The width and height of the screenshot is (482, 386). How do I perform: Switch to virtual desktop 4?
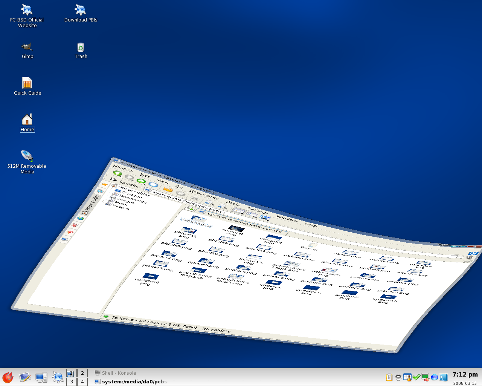pyautogui.click(x=82, y=381)
